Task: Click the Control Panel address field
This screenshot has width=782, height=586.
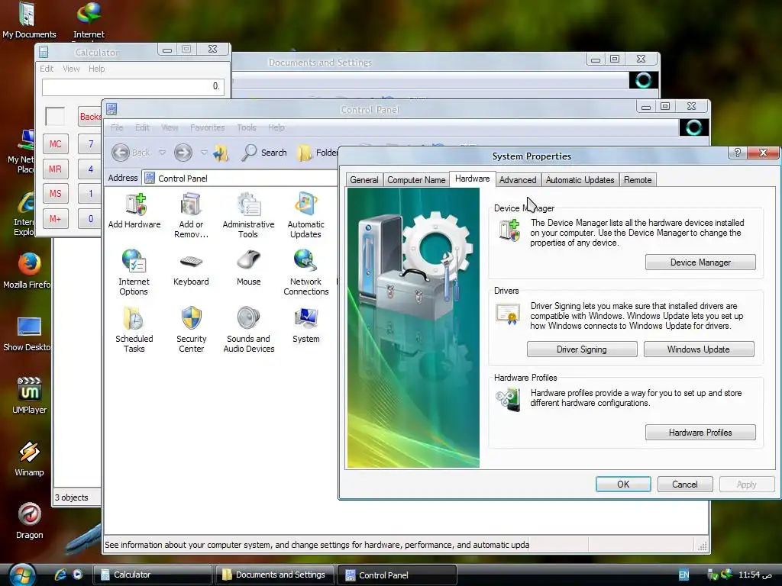Action: tap(241, 178)
